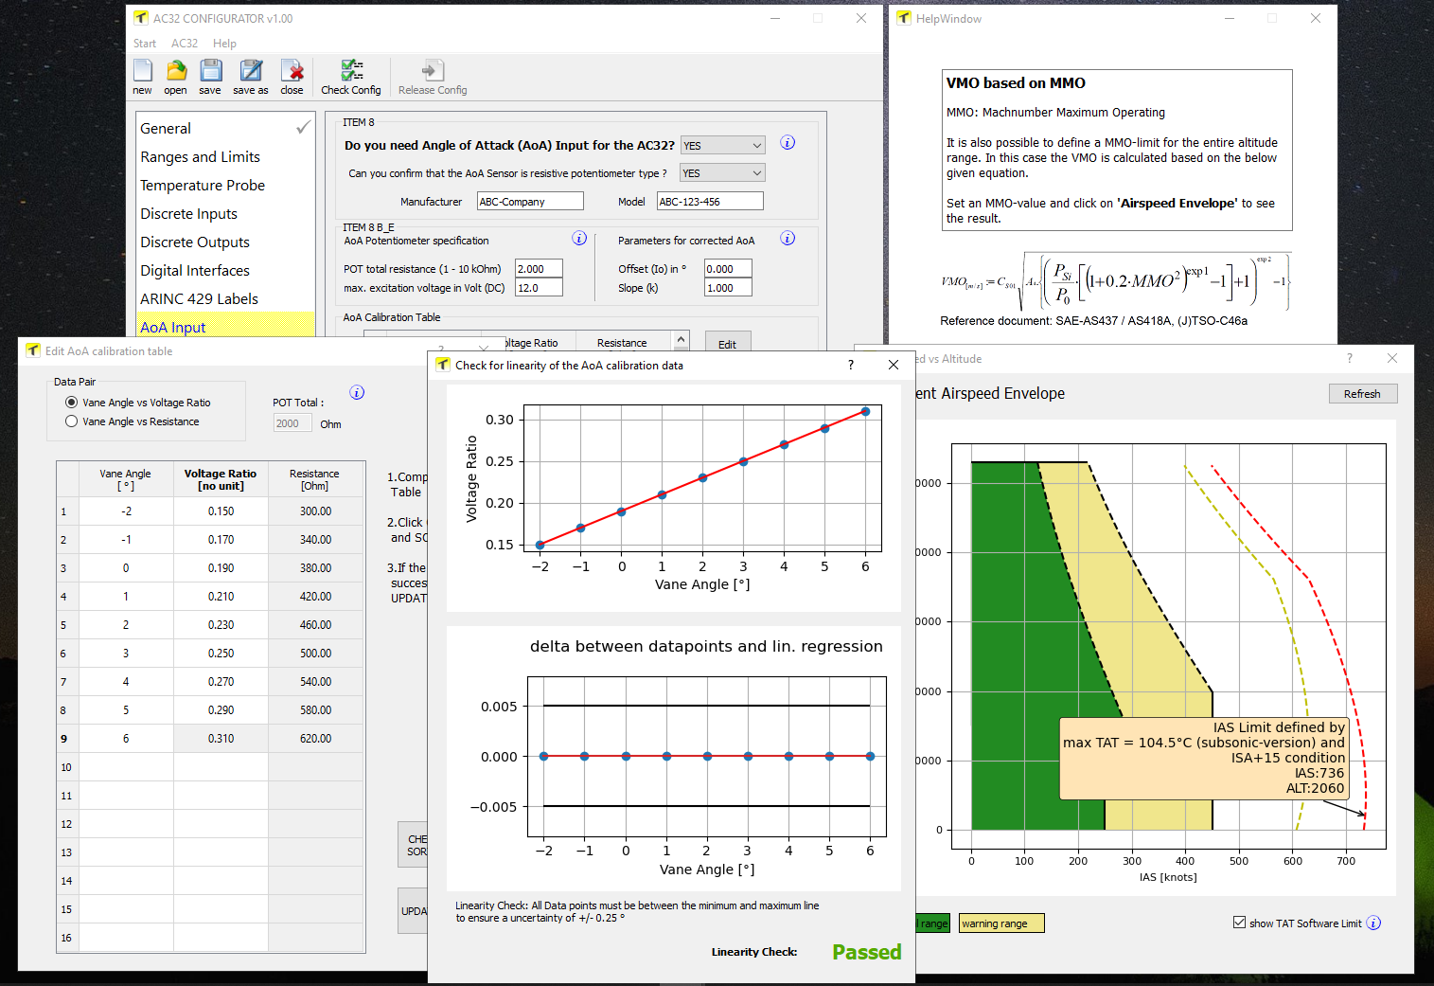Click info icon next to POT Total
Viewport: 1434px width, 986px height.
(357, 393)
